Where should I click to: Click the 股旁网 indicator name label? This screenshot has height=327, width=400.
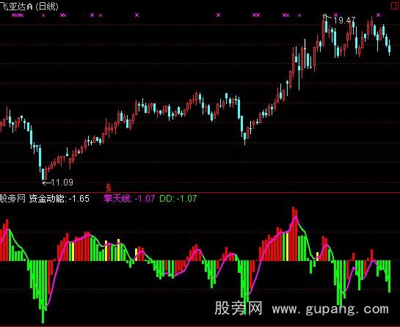[12, 198]
